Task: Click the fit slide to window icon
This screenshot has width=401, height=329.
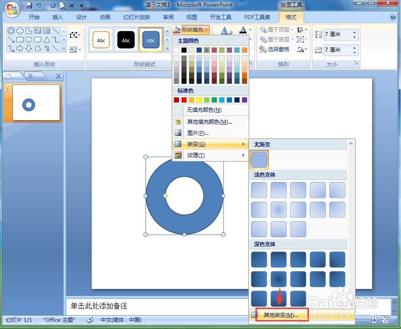Action: pyautogui.click(x=385, y=320)
